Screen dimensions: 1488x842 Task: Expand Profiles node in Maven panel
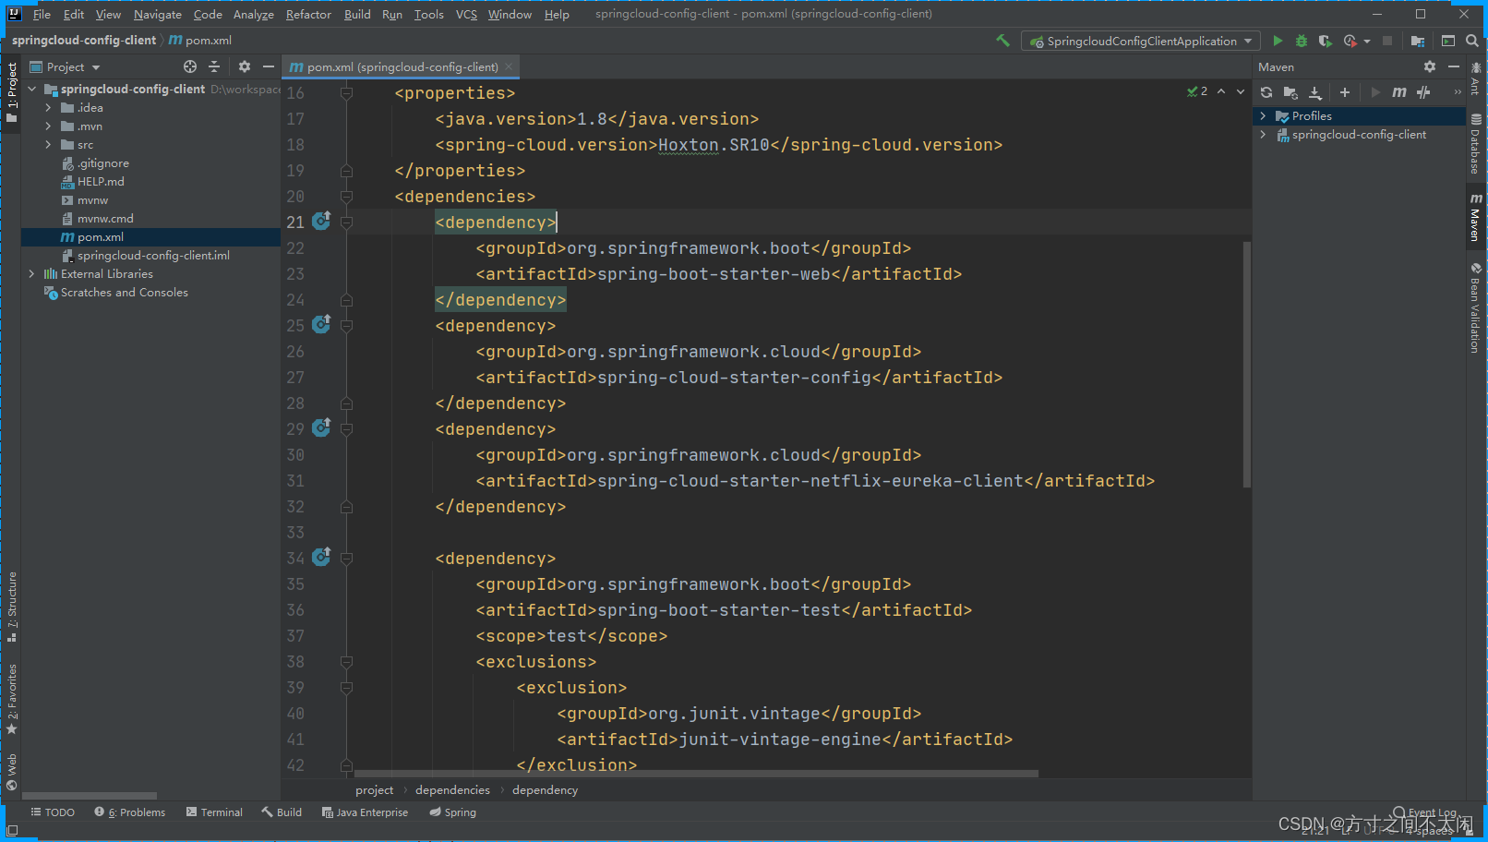point(1263,116)
